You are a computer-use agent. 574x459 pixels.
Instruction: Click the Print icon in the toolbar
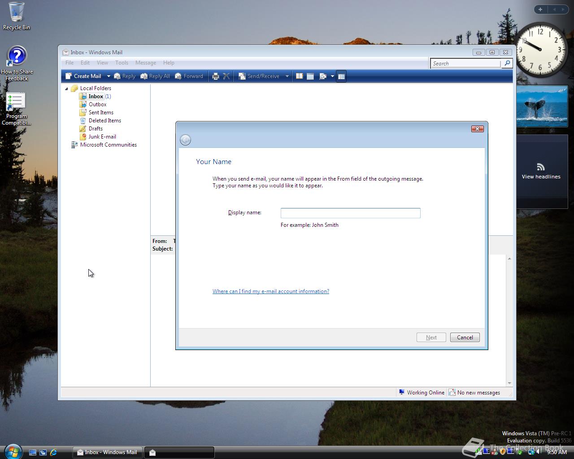(x=215, y=76)
